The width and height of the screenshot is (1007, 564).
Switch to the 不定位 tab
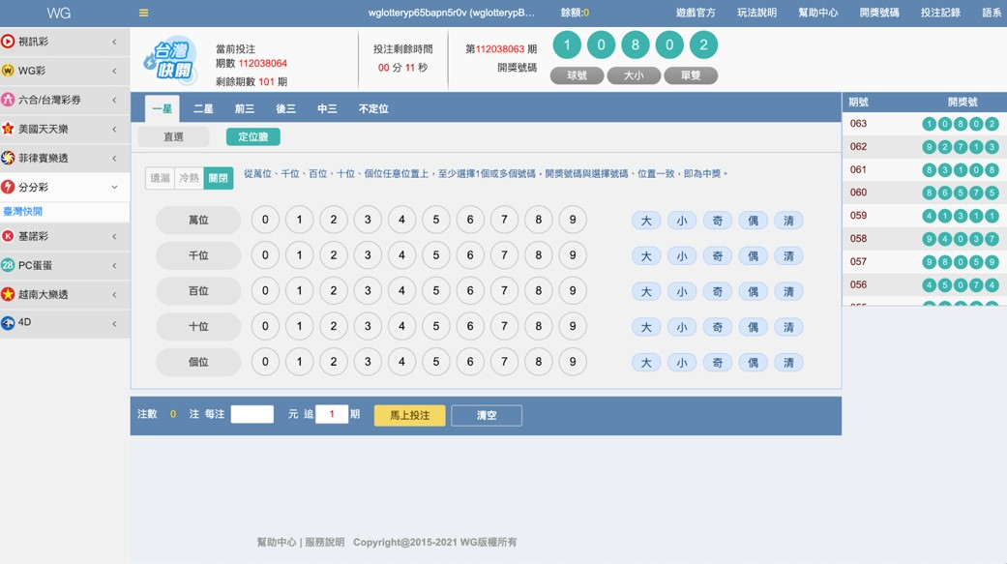[373, 109]
